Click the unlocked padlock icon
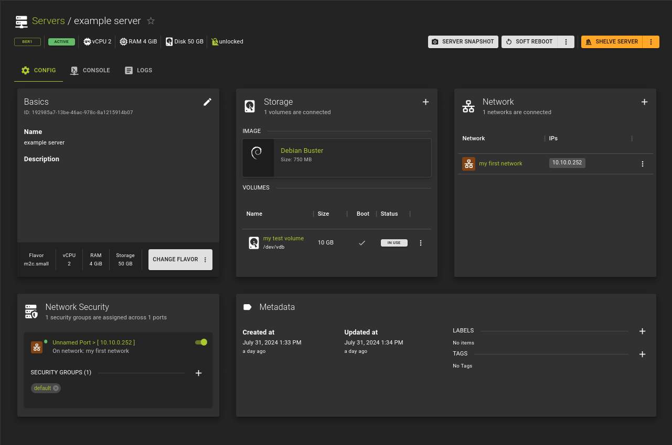 click(215, 41)
